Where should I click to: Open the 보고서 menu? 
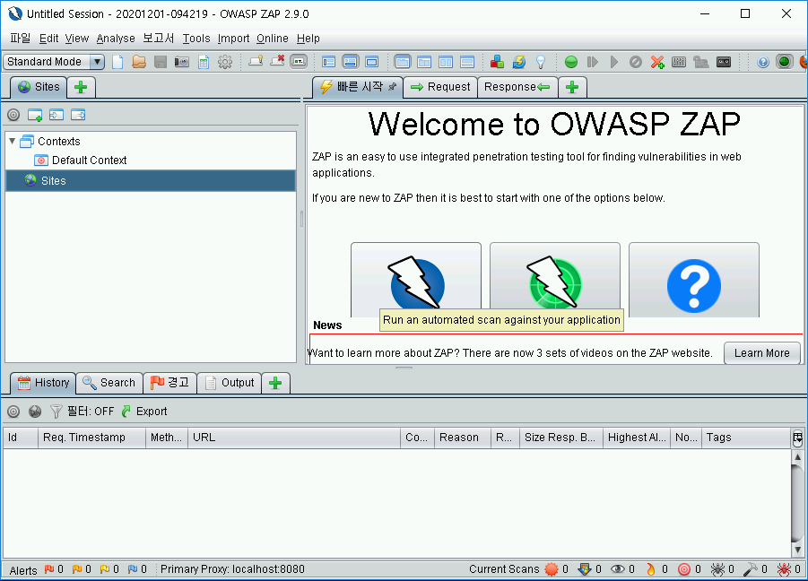158,39
